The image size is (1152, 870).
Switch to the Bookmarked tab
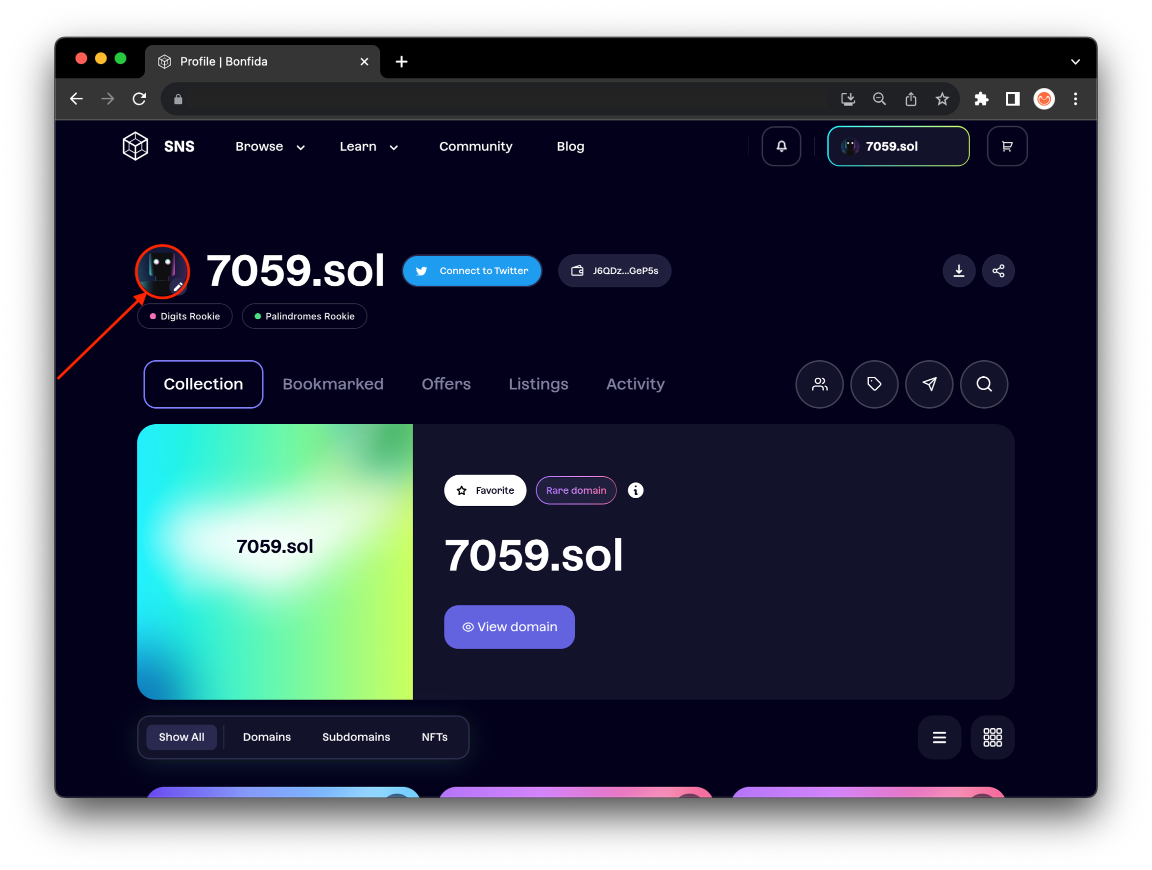[x=333, y=384]
